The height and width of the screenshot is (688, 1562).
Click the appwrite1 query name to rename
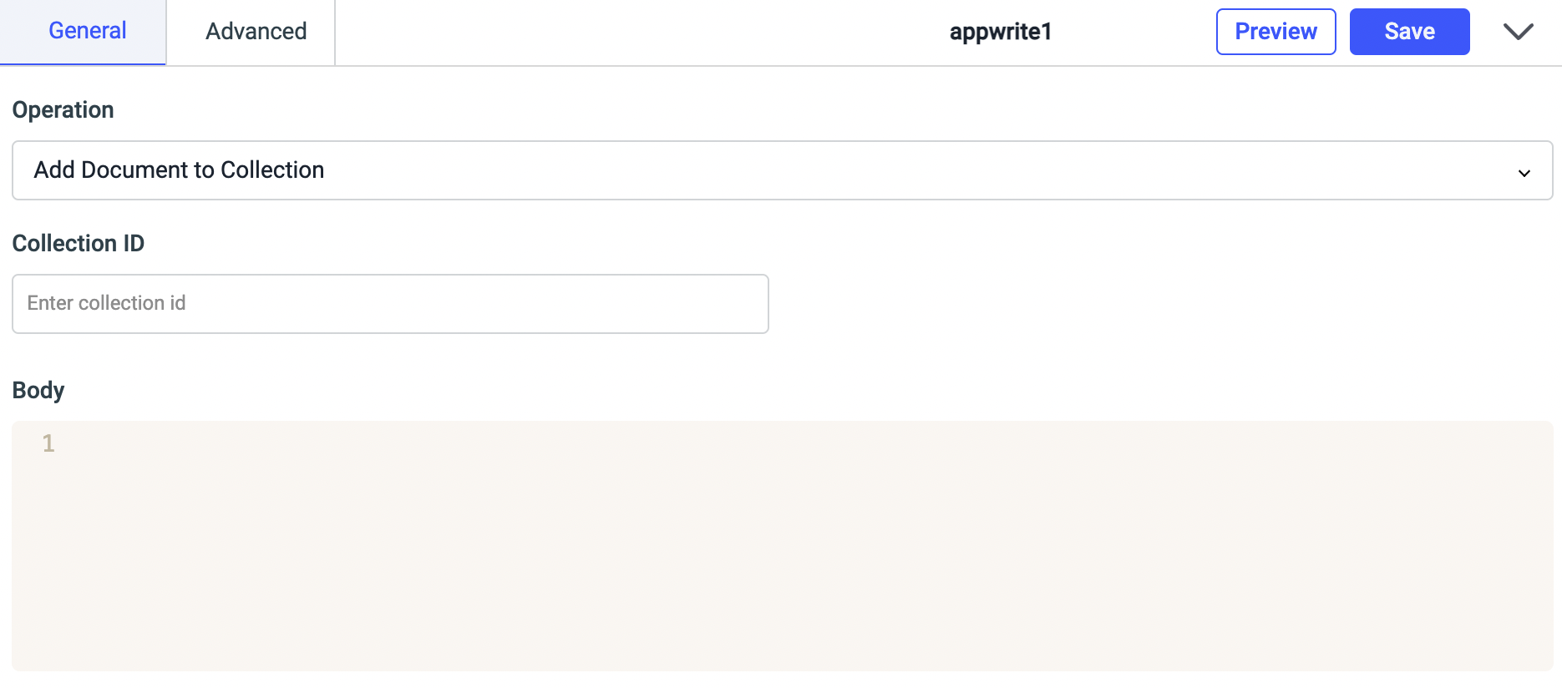pos(1000,32)
